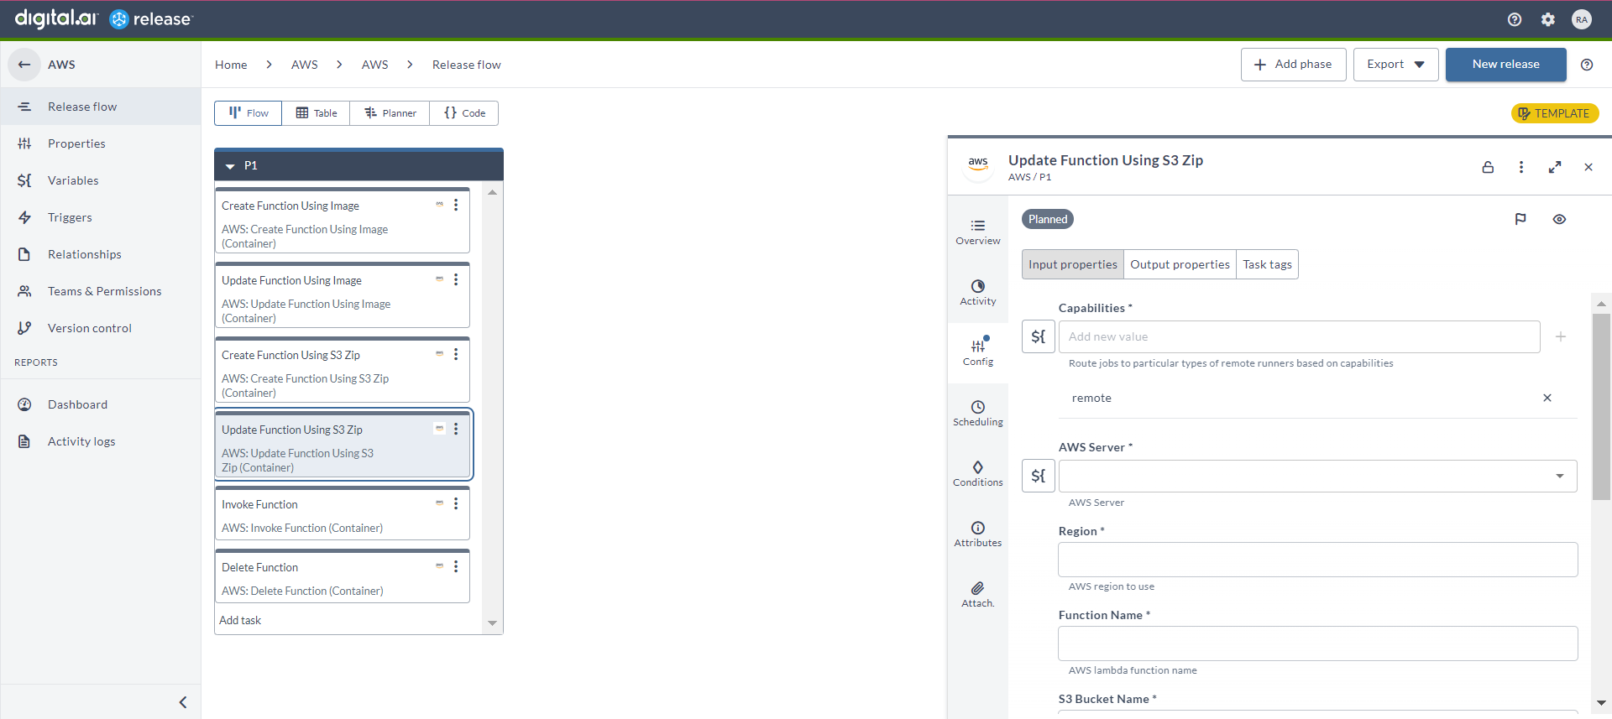Open menu for Delete Function task

(456, 566)
